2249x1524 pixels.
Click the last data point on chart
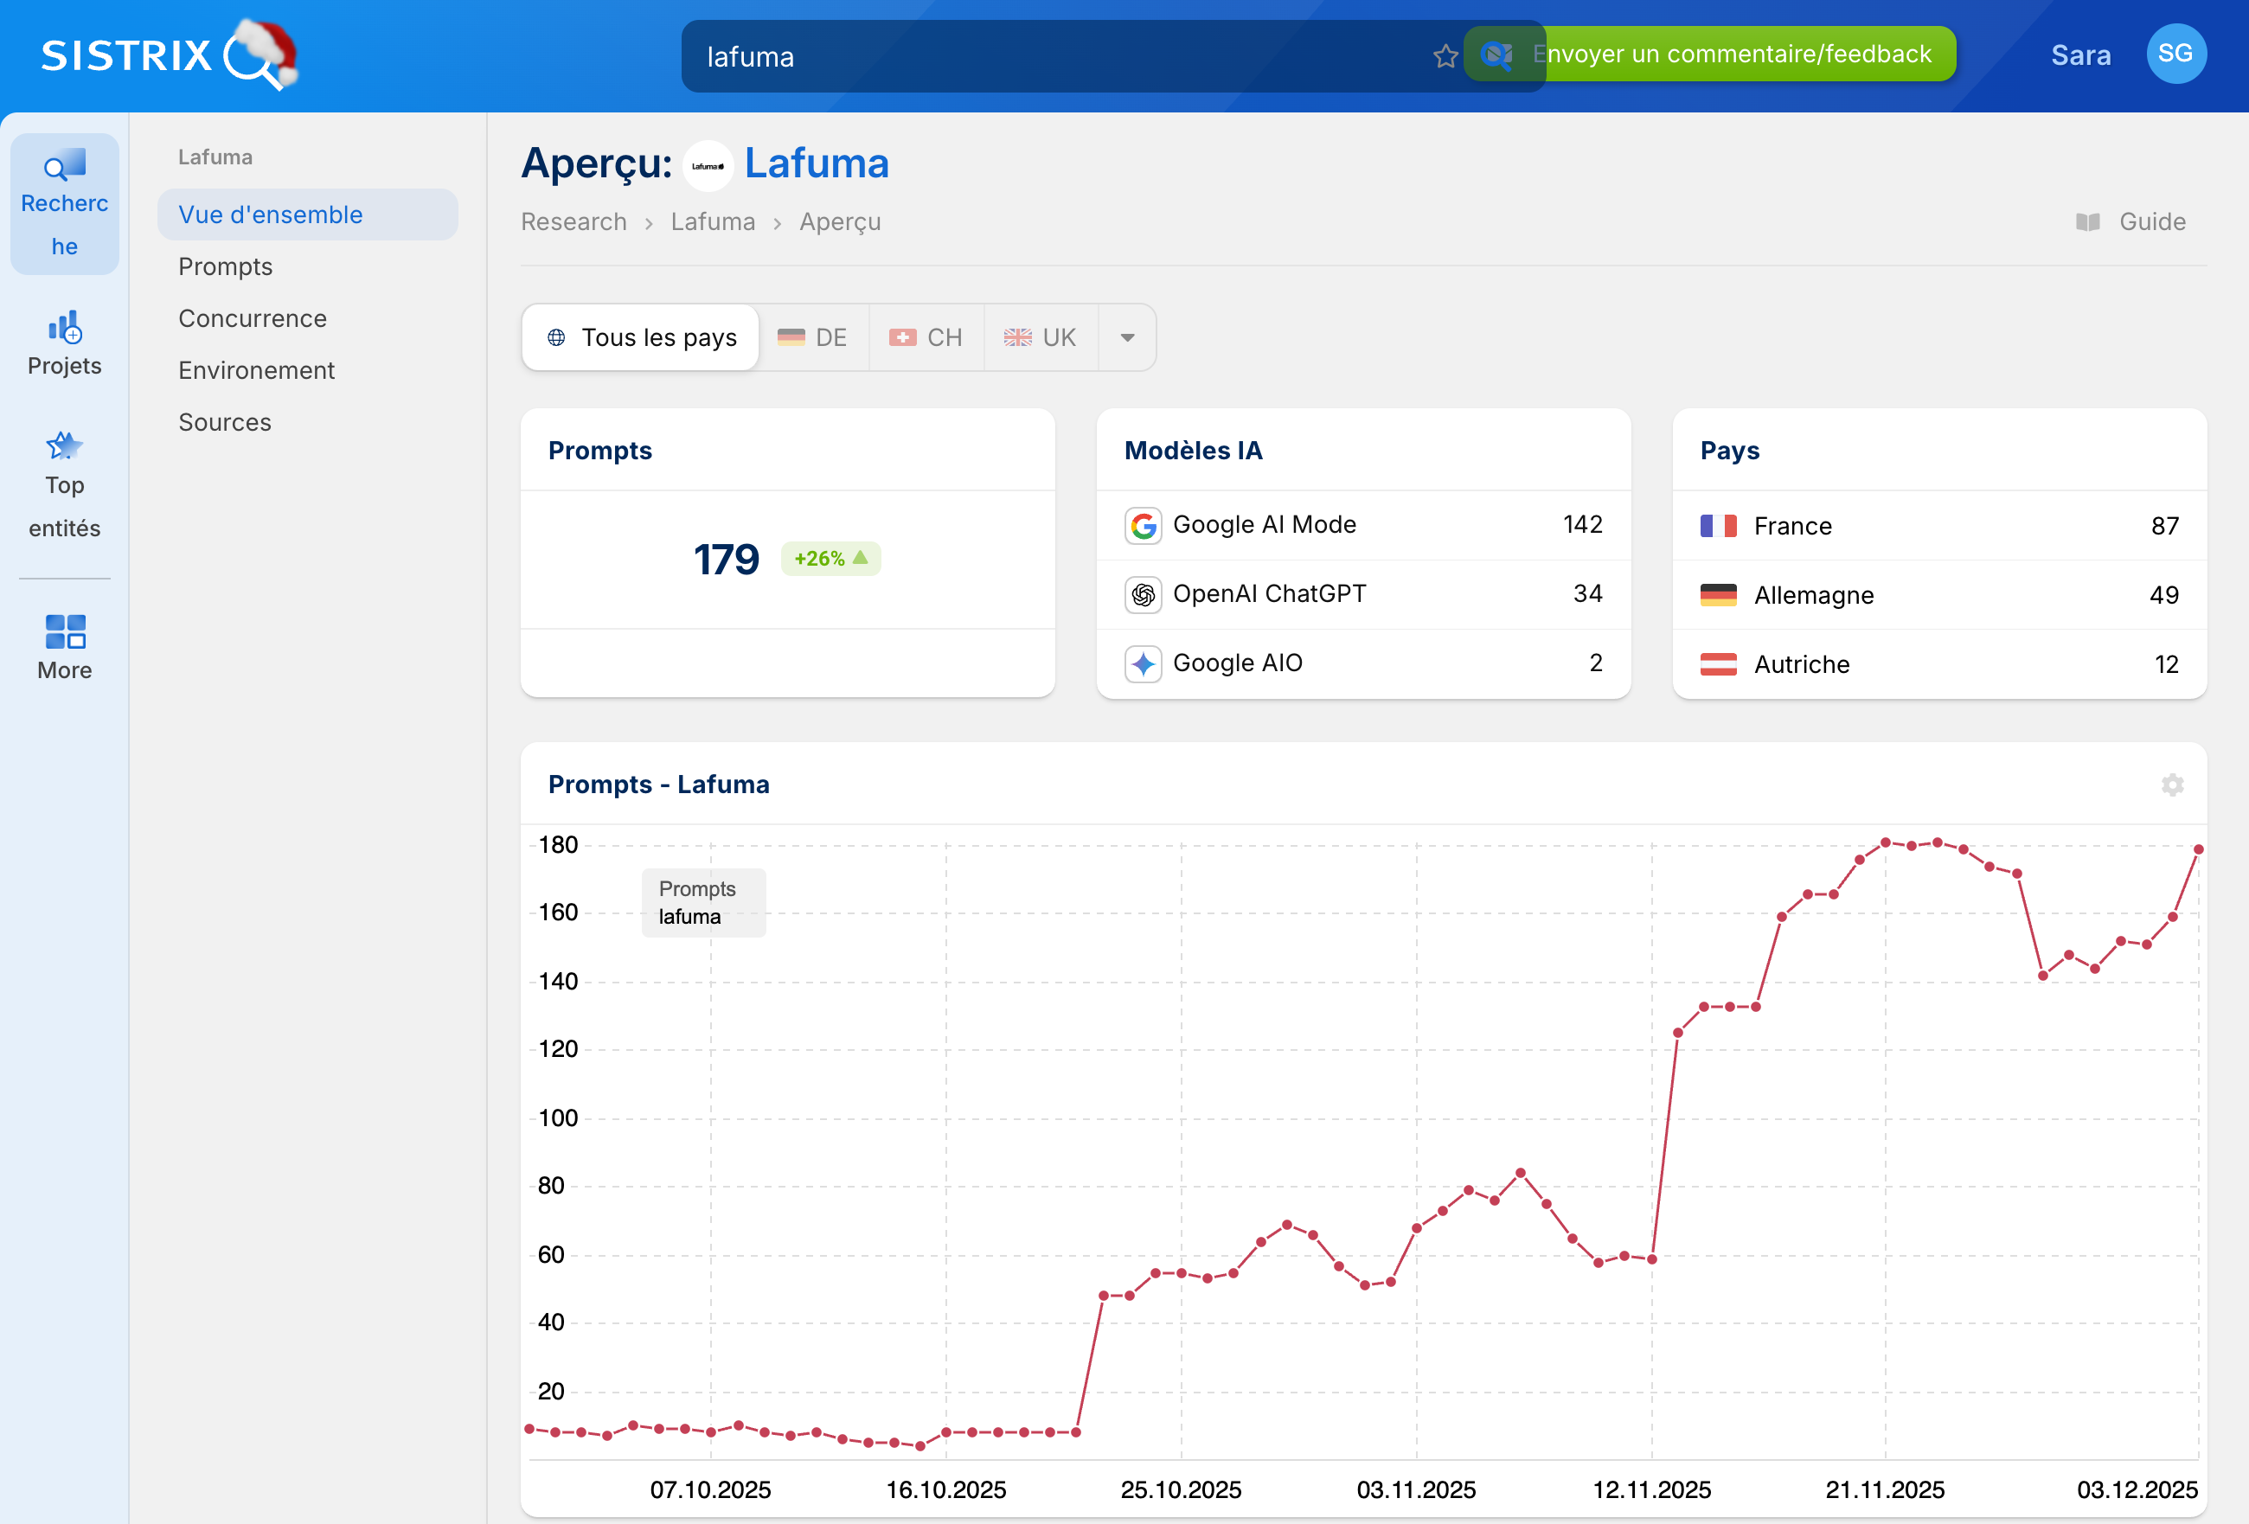point(2198,849)
